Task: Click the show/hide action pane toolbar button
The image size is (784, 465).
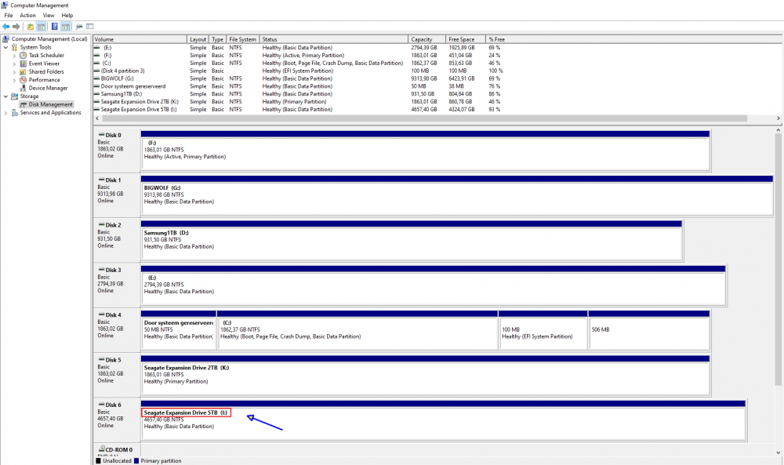Action: pos(65,27)
